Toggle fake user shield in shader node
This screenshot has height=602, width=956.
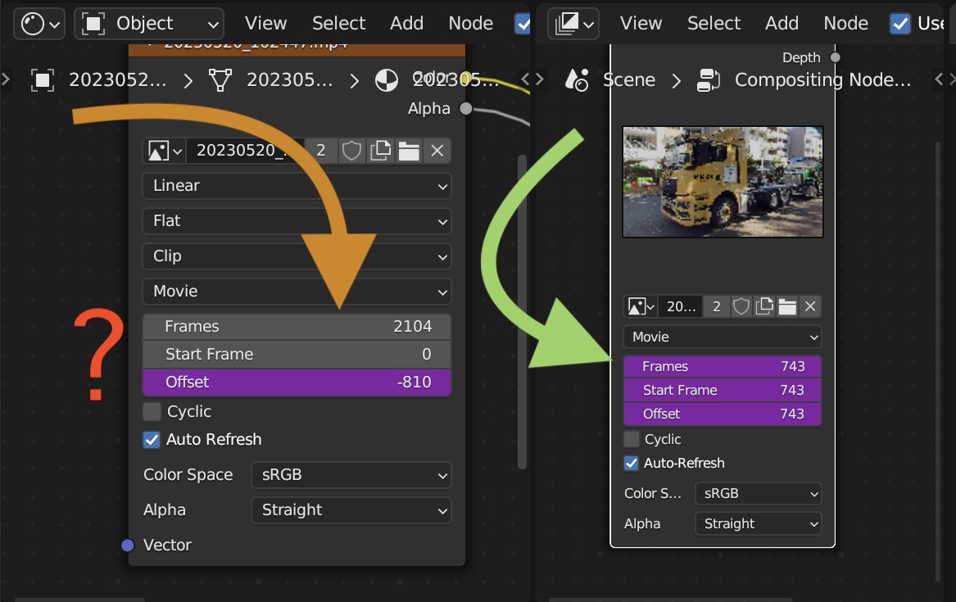[351, 151]
